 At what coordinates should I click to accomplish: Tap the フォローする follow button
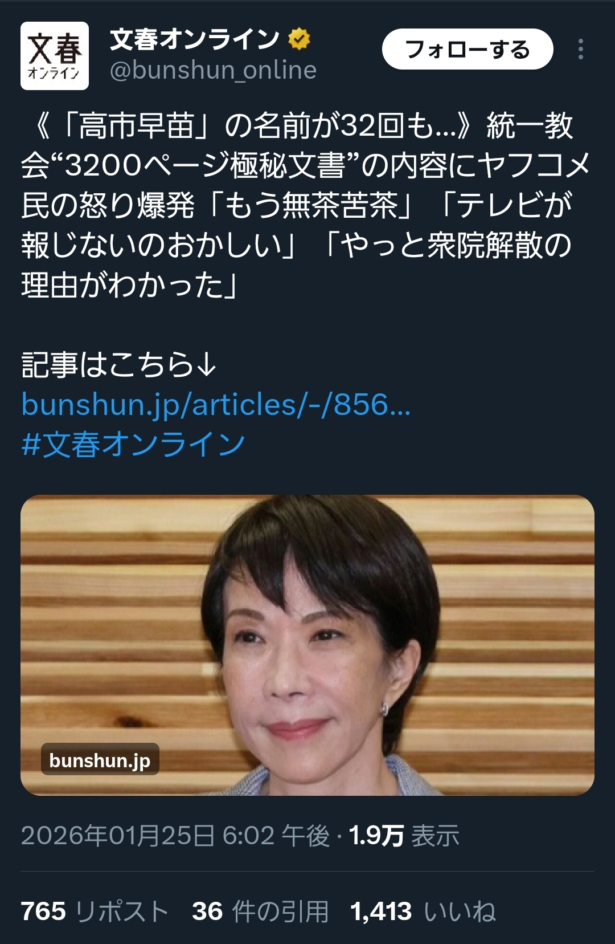tap(468, 49)
